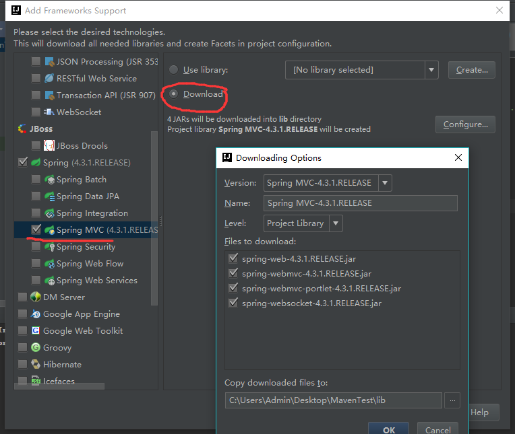Click the JSON Processing framework icon

tap(49, 62)
